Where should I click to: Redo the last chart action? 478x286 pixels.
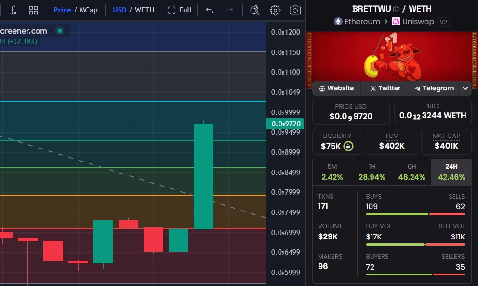[x=229, y=10]
